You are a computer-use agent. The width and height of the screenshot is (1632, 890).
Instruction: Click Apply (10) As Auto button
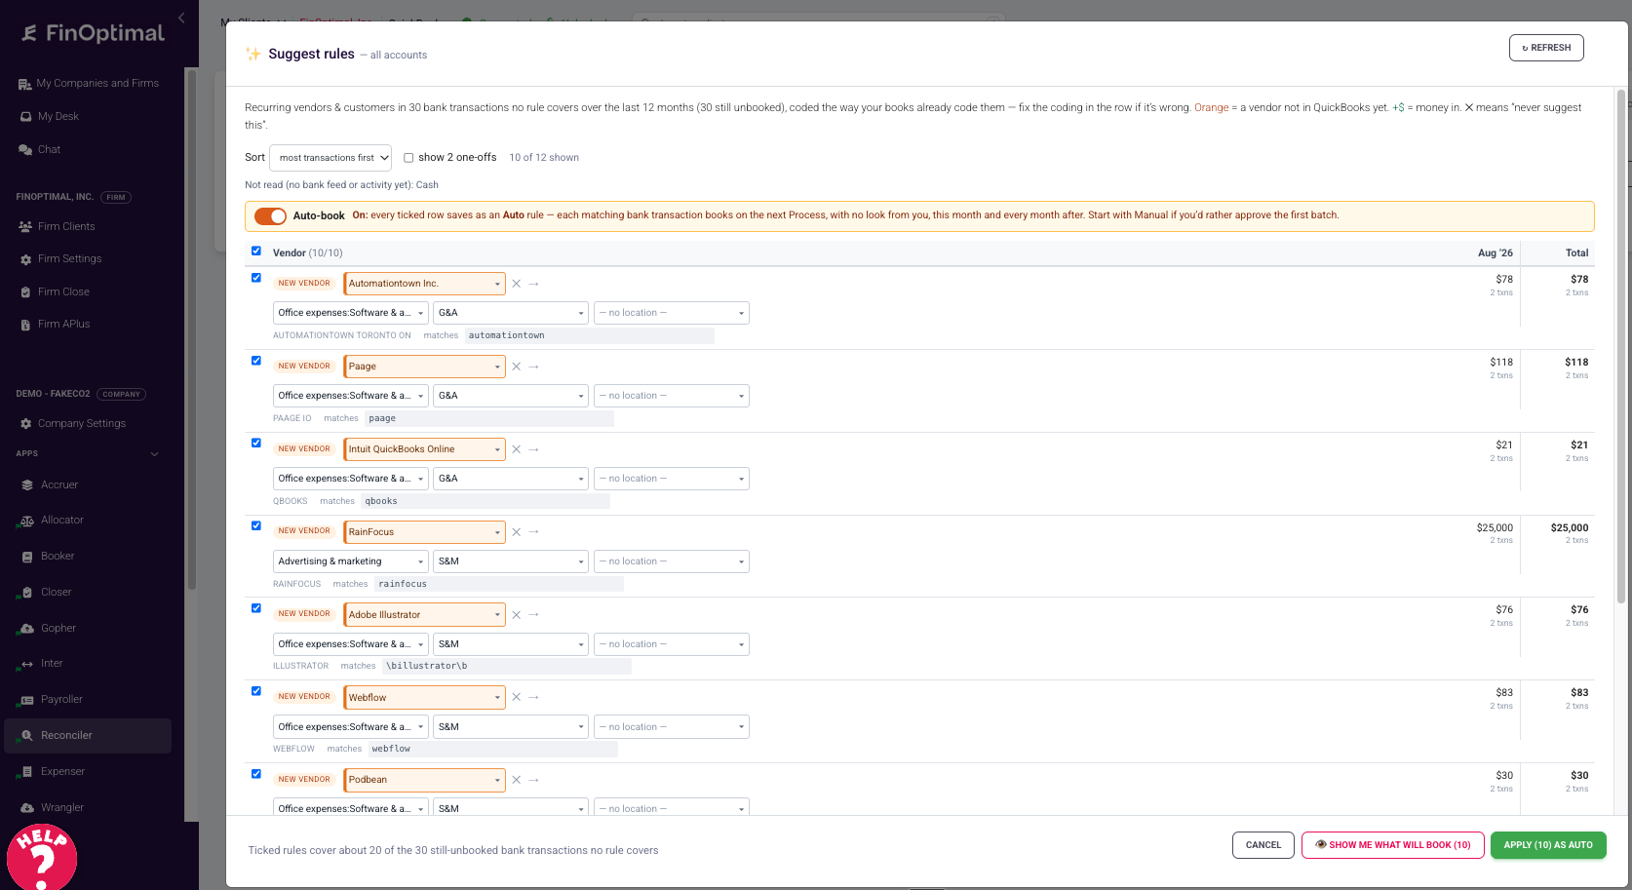point(1548,845)
